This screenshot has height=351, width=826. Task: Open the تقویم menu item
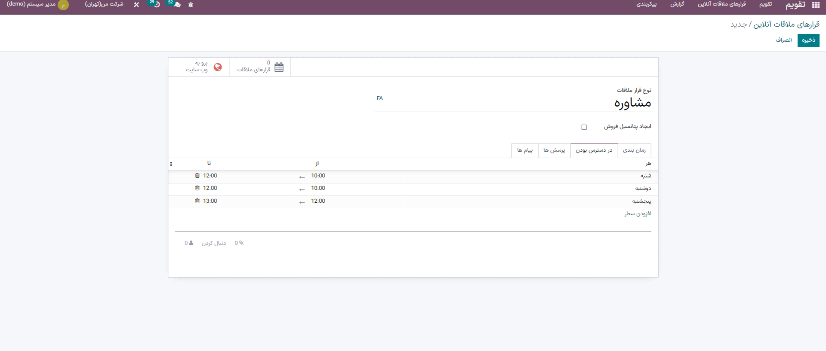(x=765, y=4)
